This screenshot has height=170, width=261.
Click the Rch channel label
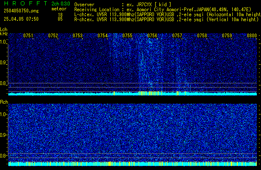pyautogui.click(x=4, y=102)
